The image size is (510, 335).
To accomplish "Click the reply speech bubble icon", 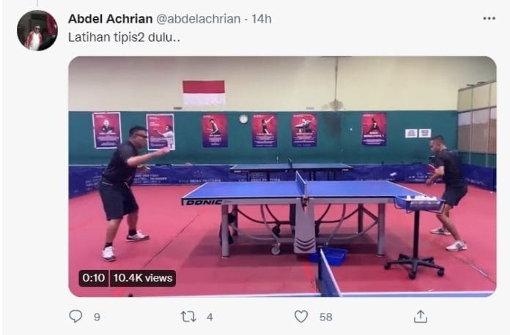I will (75, 316).
